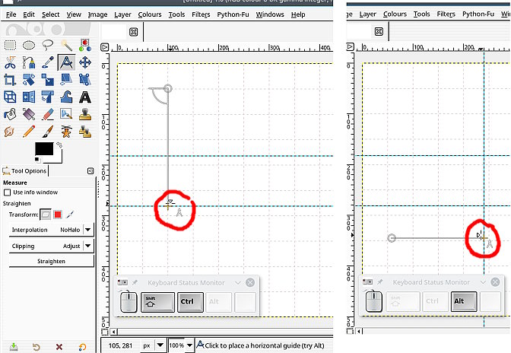Select the Rectangle Select tool

tap(10, 45)
